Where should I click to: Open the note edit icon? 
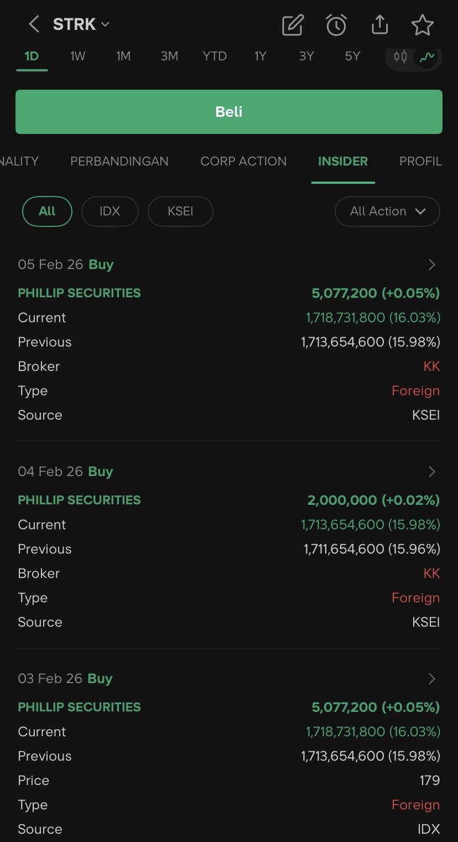point(293,25)
